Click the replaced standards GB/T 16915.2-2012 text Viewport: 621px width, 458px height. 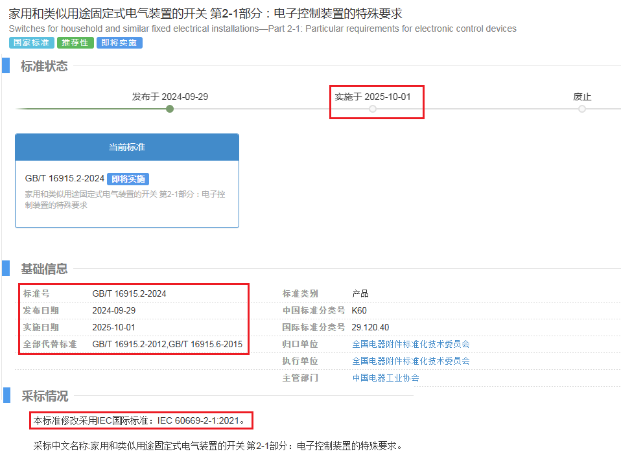click(129, 344)
